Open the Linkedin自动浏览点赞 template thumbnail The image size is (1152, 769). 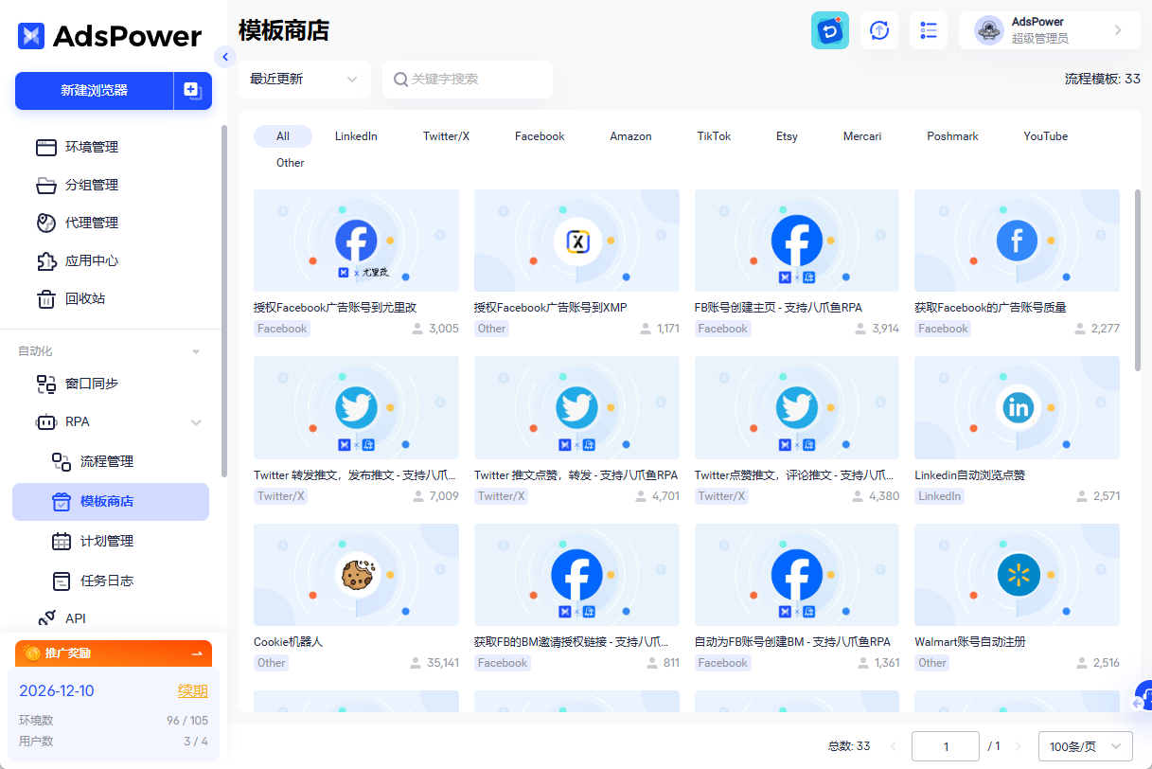tap(1017, 408)
